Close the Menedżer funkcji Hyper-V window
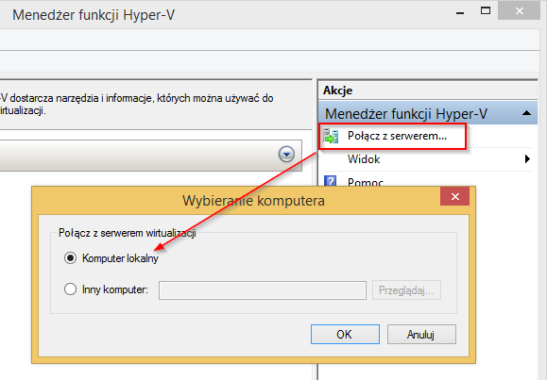547x380 pixels. coord(519,11)
